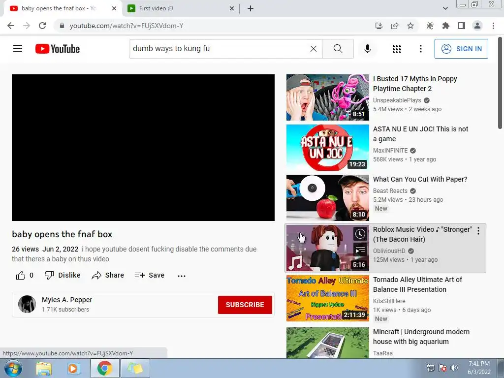Open Roblox Music Video options menu
Viewport: 504px width, 378px height.
pyautogui.click(x=478, y=230)
